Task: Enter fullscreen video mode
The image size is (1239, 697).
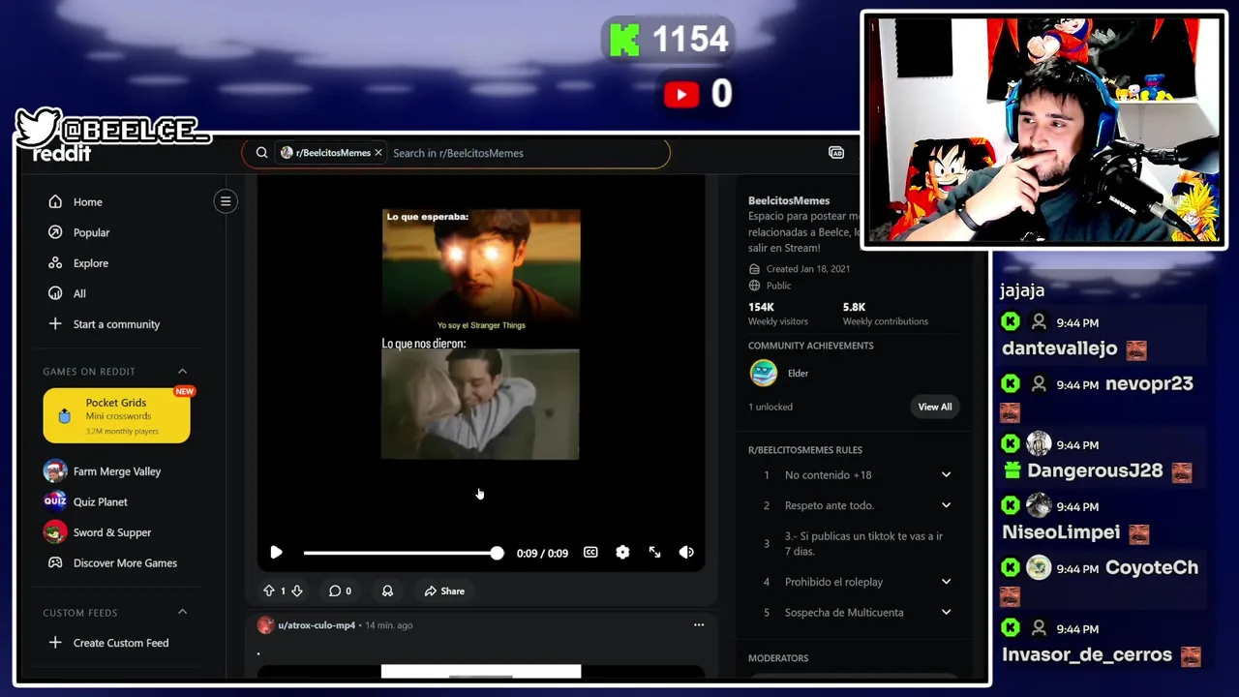Action: click(x=654, y=552)
